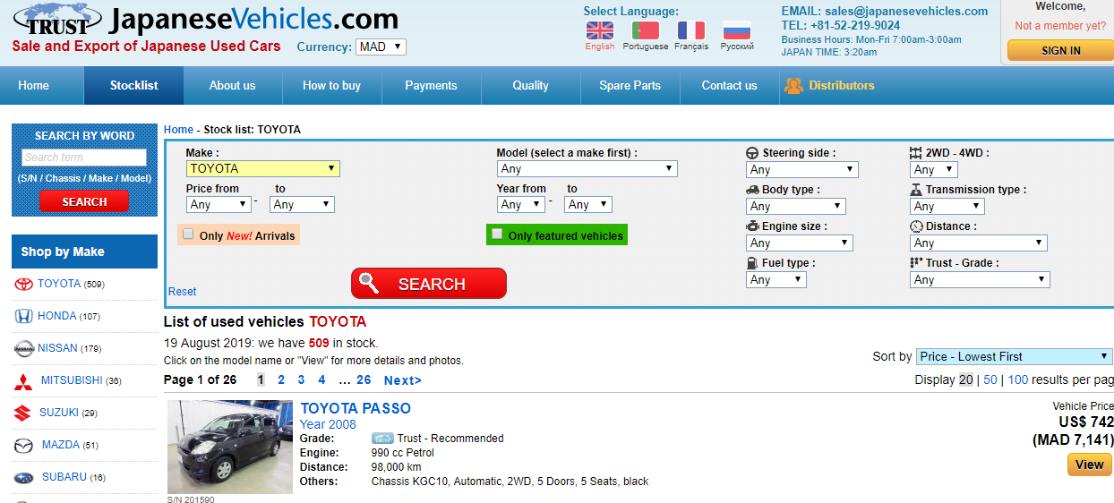Image resolution: width=1114 pixels, height=503 pixels.
Task: Click the engine icon next to Engine size
Action: pos(752,226)
